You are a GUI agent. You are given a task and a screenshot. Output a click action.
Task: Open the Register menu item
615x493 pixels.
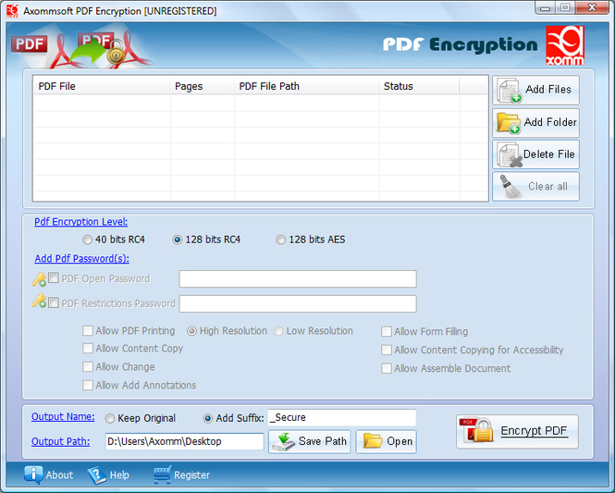[x=181, y=475]
